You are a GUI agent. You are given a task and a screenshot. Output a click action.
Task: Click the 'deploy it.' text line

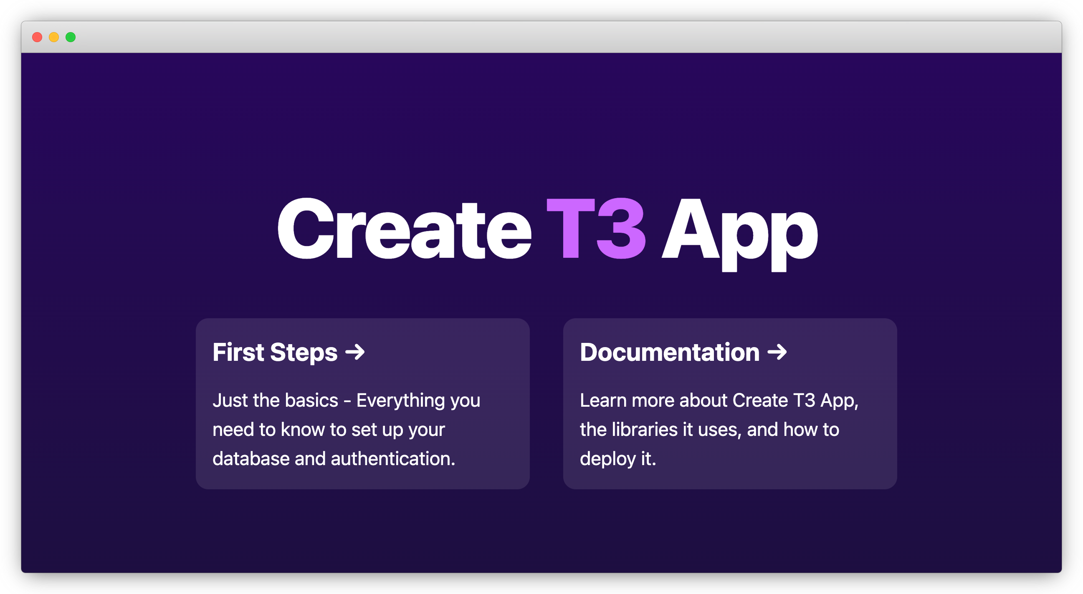click(x=617, y=459)
